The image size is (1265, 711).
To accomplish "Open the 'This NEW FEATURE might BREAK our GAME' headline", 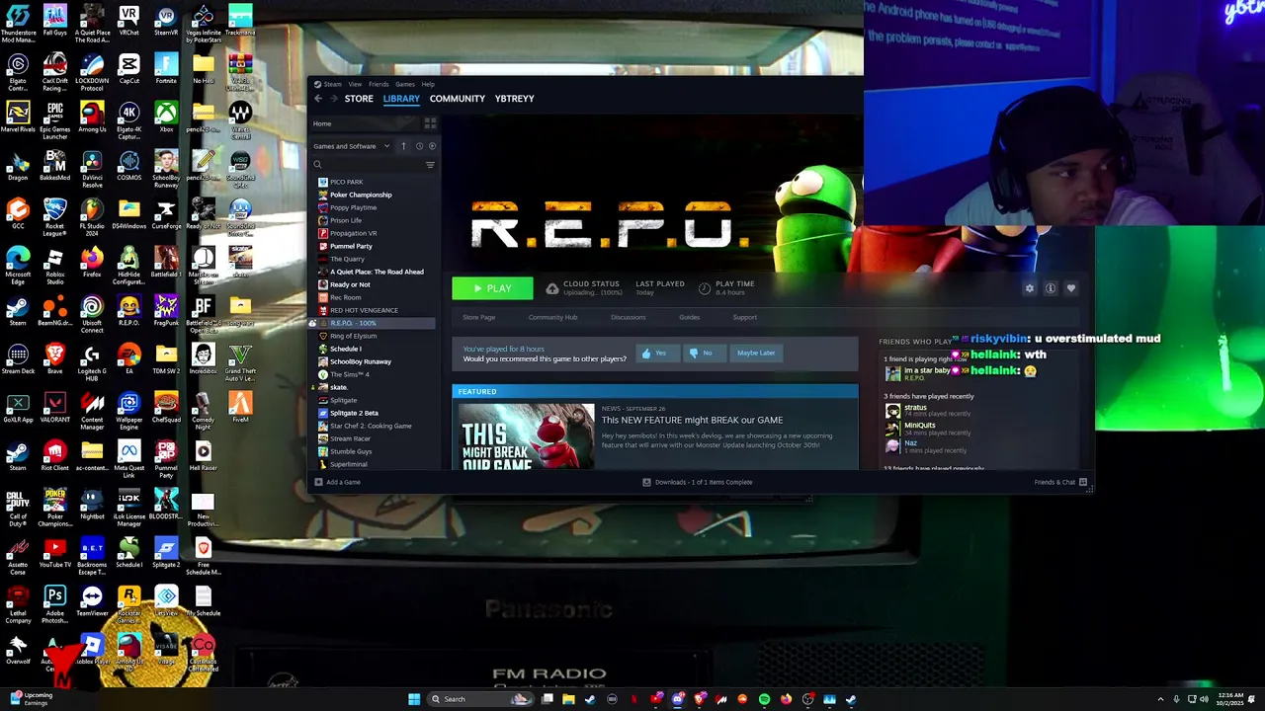I will [x=692, y=420].
